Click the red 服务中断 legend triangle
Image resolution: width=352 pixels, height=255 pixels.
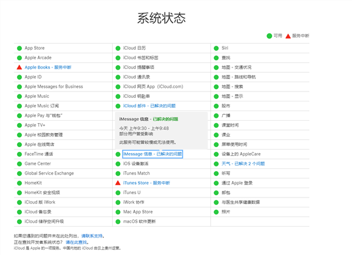tap(288, 36)
